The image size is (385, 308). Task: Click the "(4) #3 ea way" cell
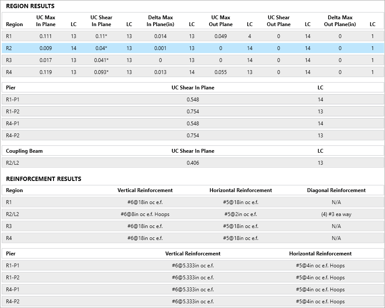click(336, 214)
